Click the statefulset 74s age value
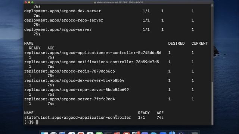 coord(160,118)
